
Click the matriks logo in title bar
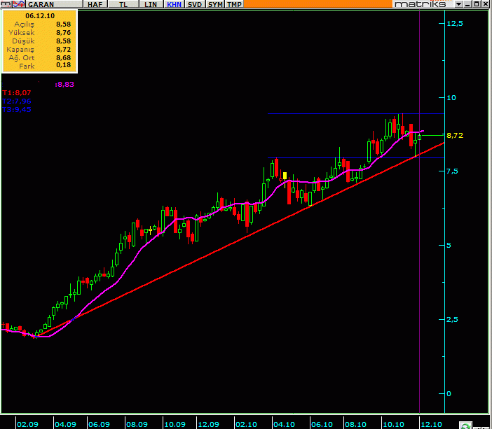coord(418,4)
